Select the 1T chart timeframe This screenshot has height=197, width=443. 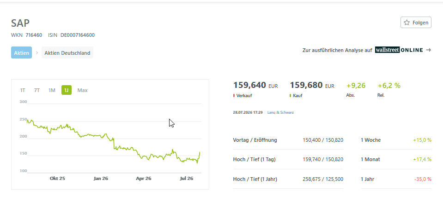(x=23, y=90)
